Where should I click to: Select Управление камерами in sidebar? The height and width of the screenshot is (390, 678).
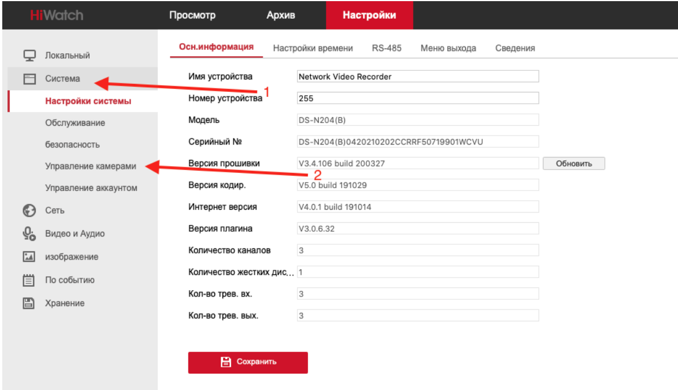91,167
